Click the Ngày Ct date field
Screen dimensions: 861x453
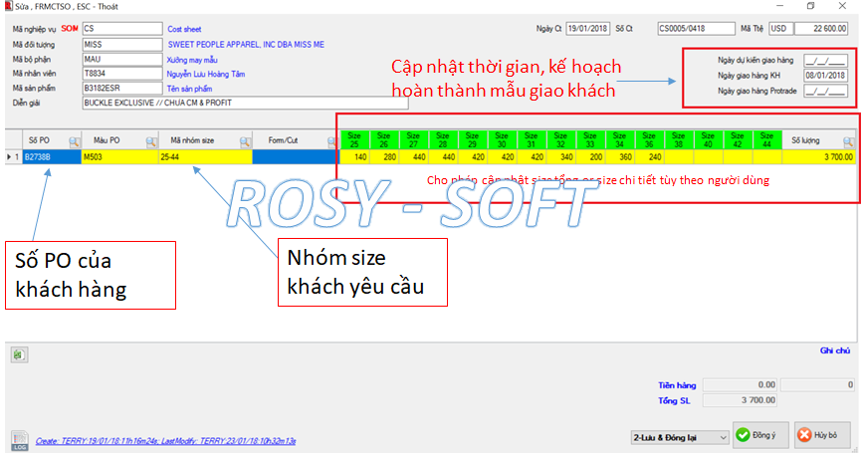tap(587, 28)
